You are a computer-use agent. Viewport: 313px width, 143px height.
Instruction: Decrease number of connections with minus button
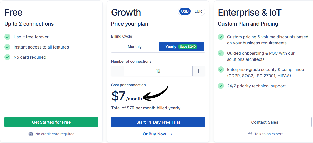pos(117,71)
